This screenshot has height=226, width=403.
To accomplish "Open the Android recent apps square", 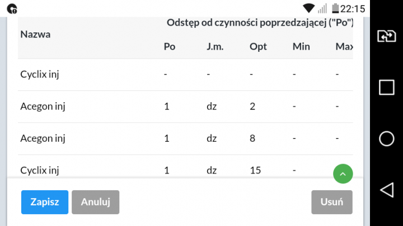I will point(387,87).
